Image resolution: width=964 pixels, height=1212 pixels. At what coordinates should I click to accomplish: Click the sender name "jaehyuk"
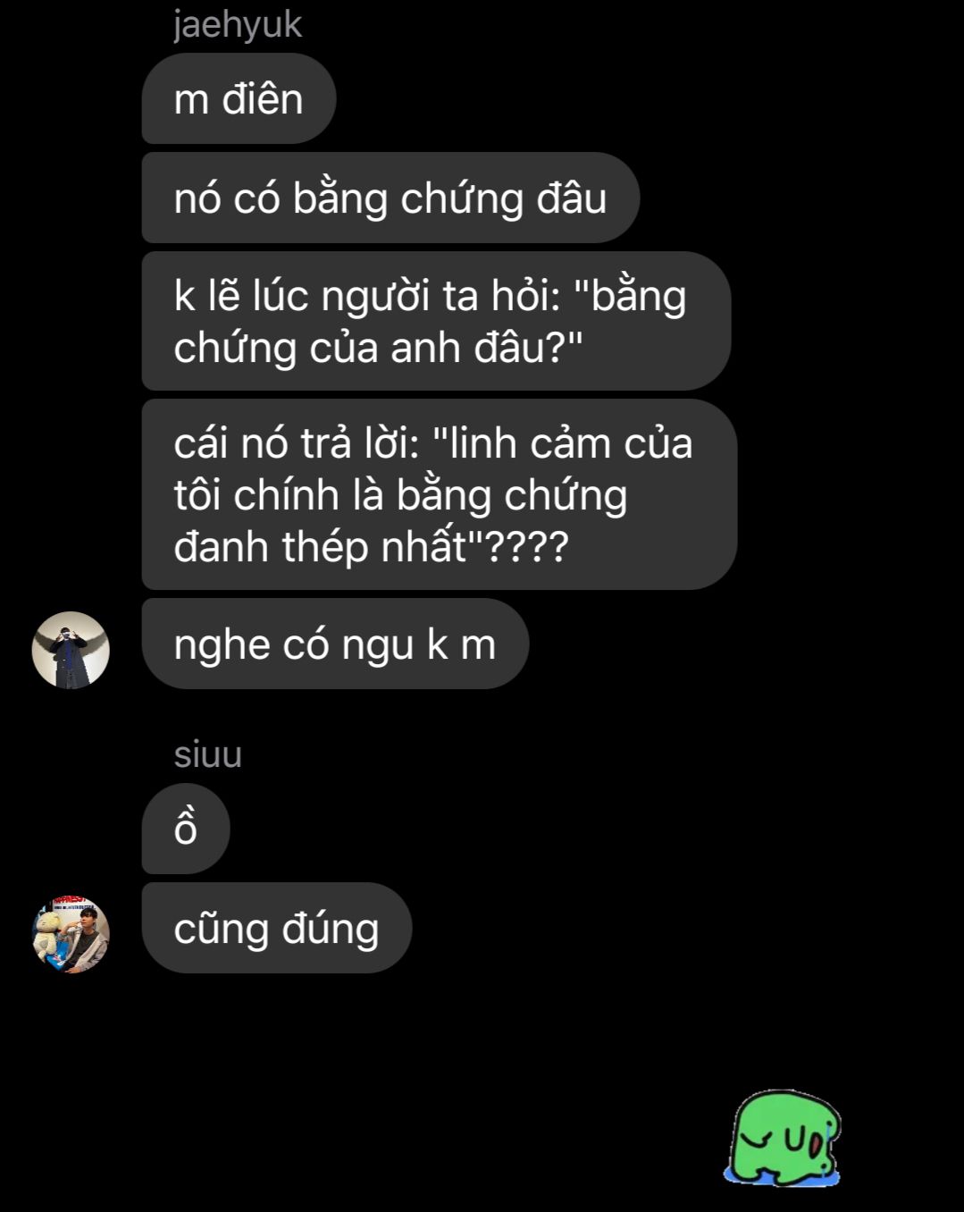[238, 23]
